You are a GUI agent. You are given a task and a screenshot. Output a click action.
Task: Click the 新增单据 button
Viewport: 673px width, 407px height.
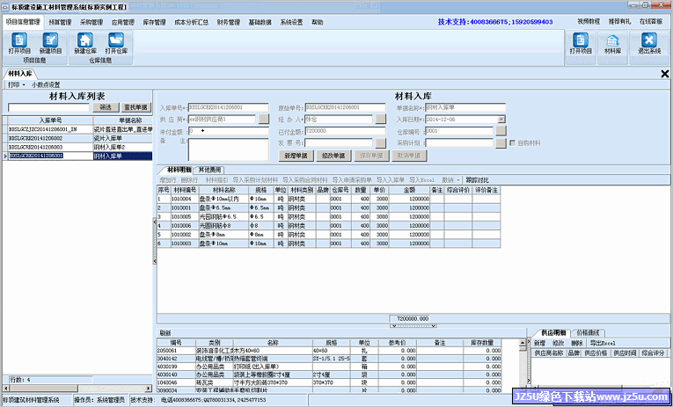tap(296, 156)
